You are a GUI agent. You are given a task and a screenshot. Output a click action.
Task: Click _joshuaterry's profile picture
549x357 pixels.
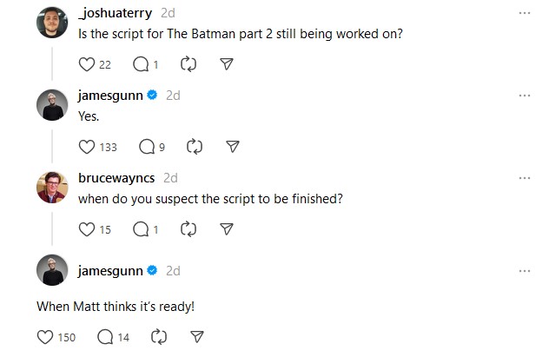[51, 23]
